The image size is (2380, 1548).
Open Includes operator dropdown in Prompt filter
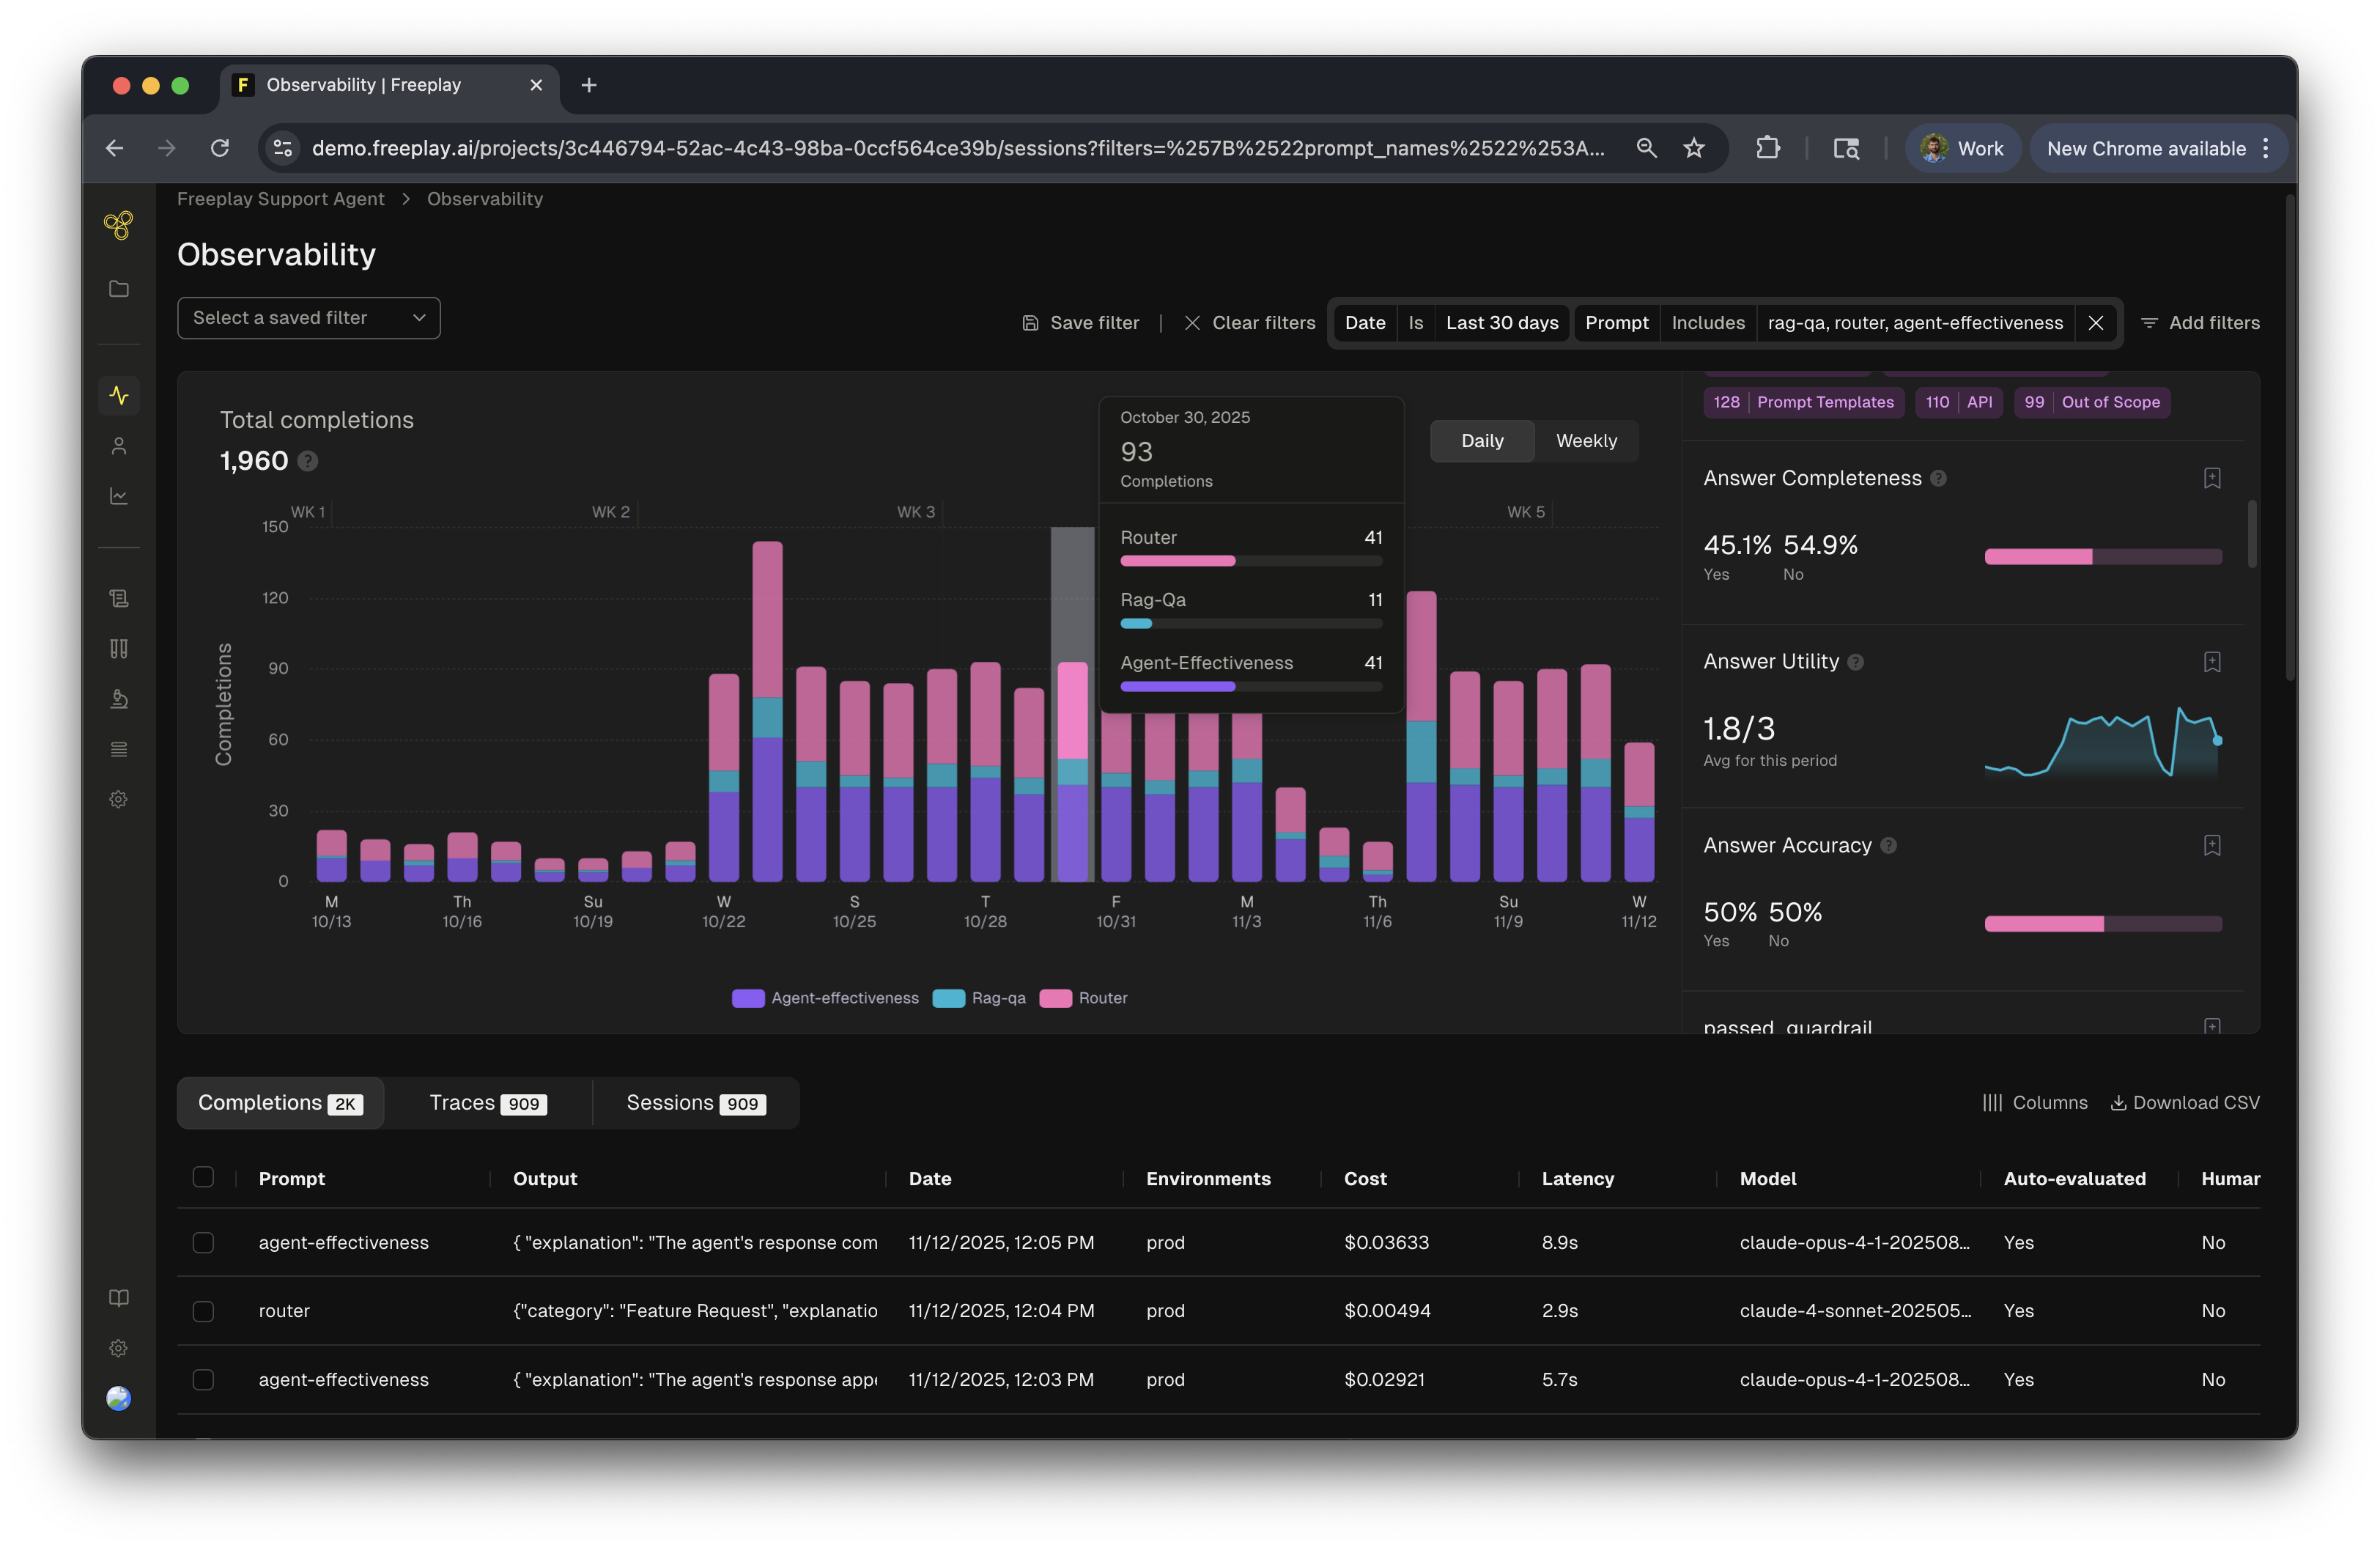[x=1707, y=323]
